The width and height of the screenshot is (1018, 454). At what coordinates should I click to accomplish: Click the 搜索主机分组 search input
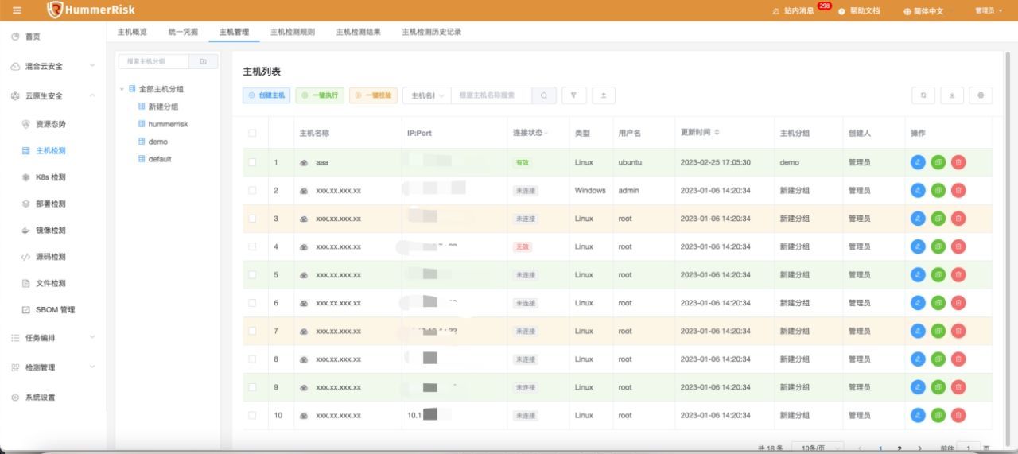(153, 61)
